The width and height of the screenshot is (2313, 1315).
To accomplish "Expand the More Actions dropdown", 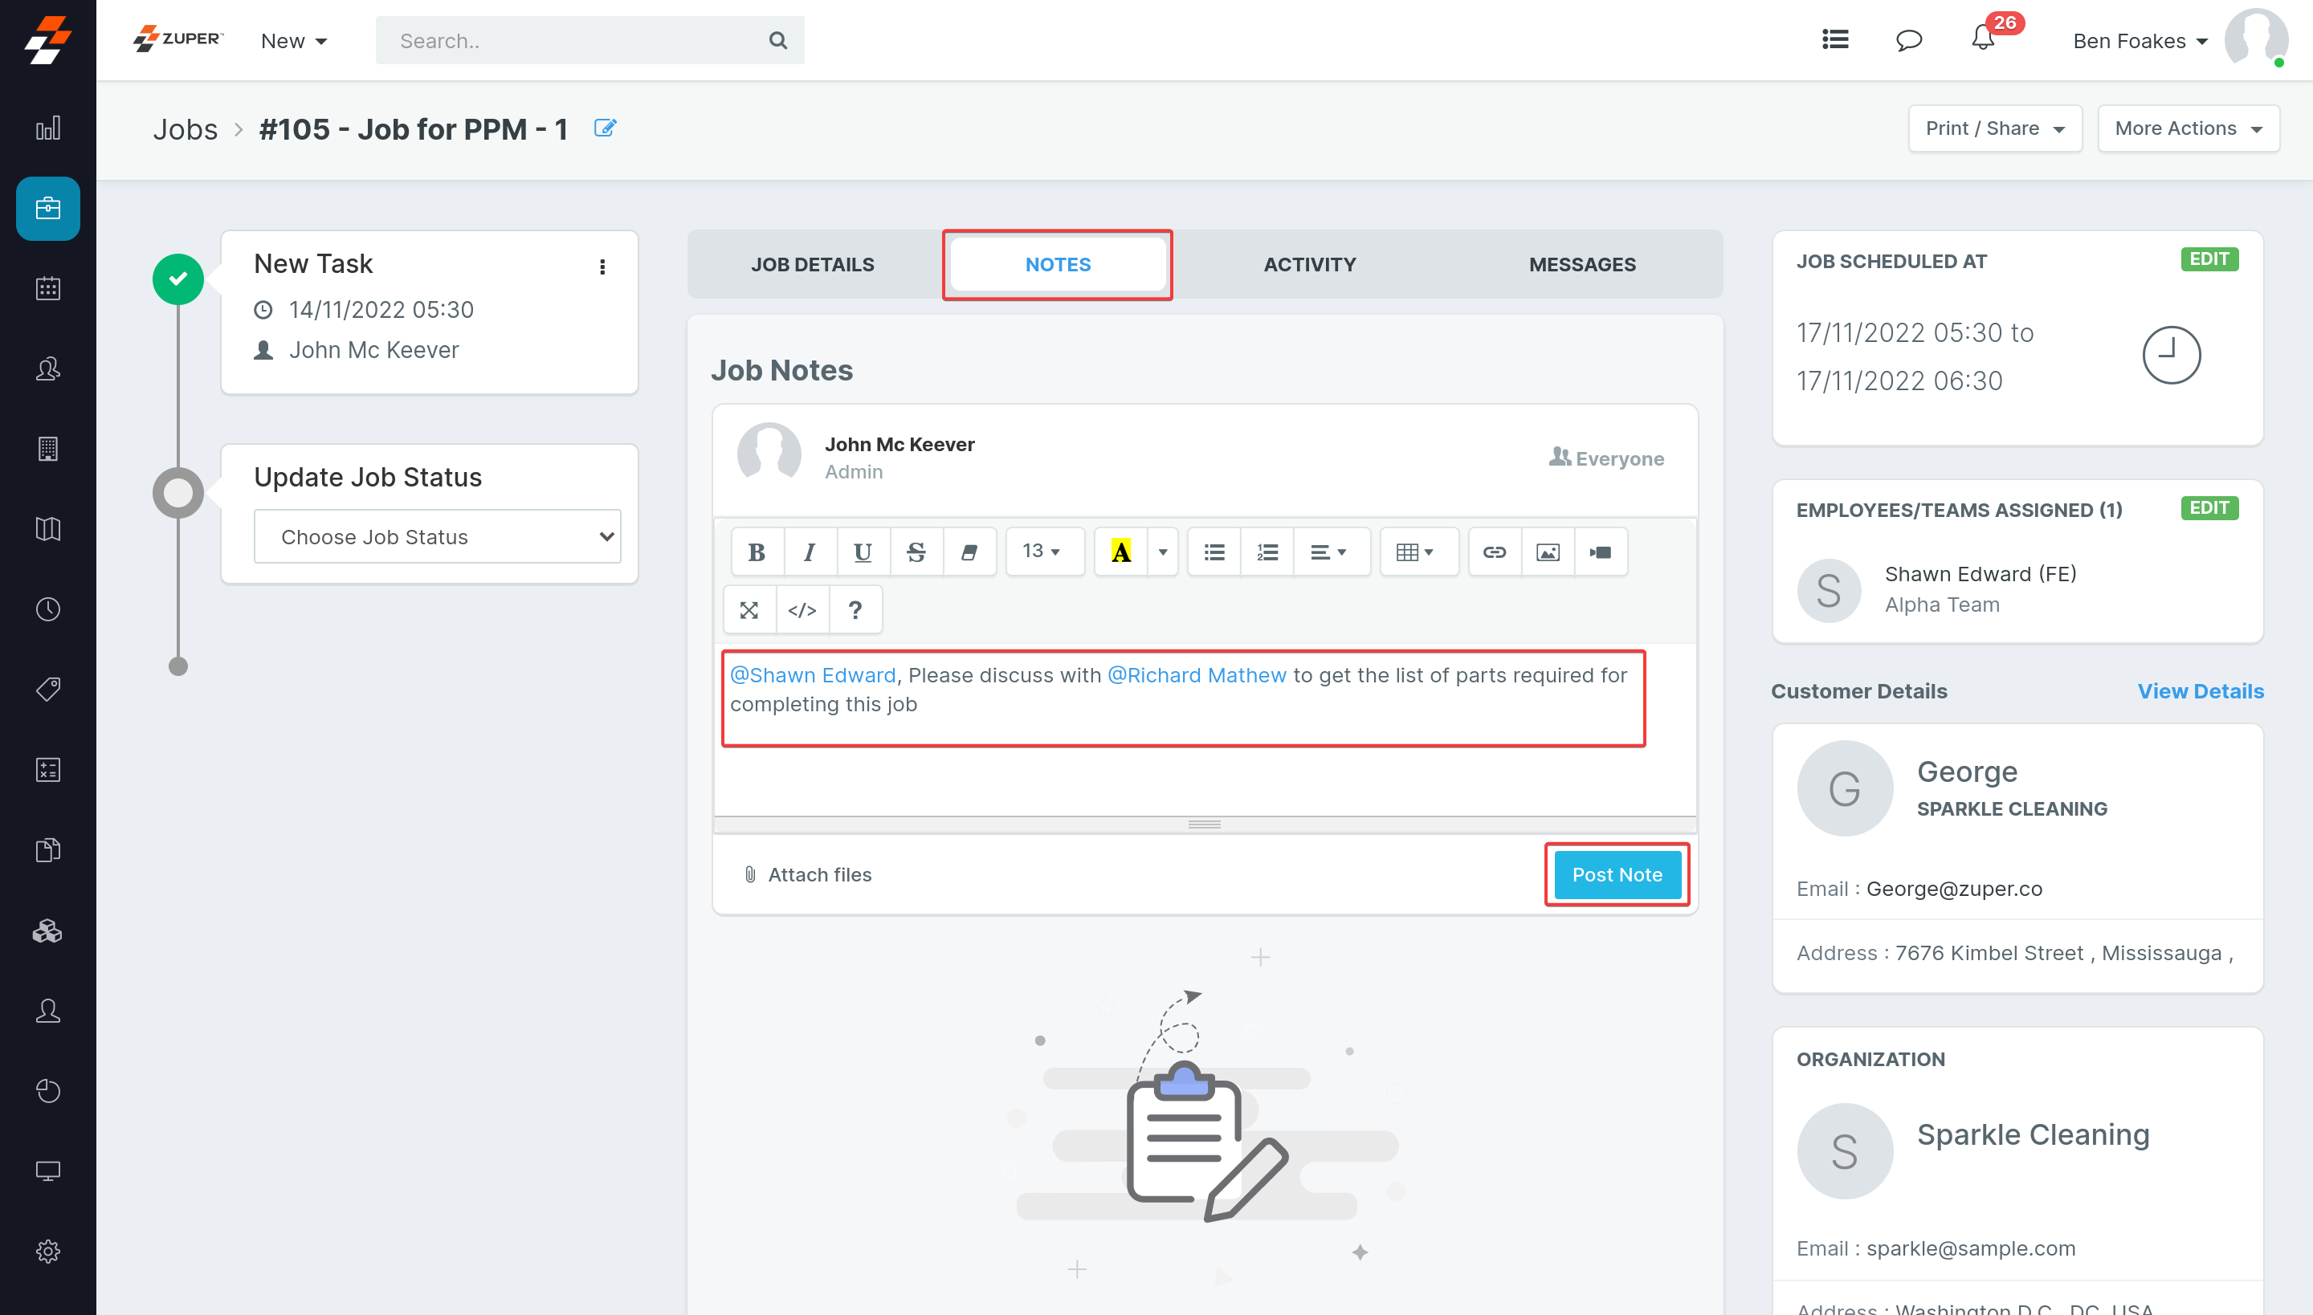I will point(2188,128).
